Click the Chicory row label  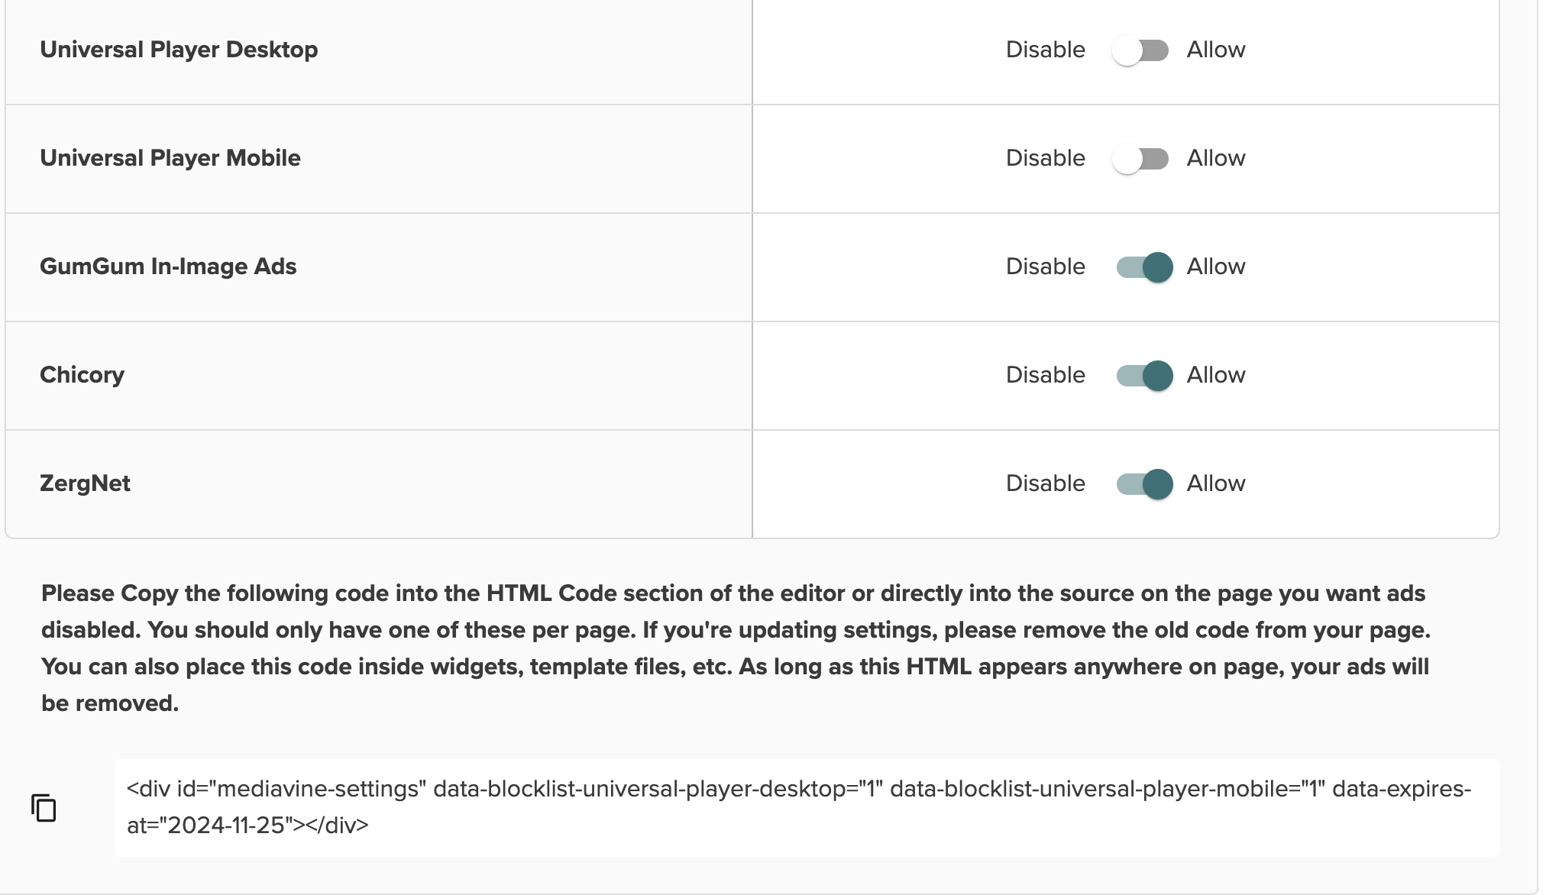point(82,375)
